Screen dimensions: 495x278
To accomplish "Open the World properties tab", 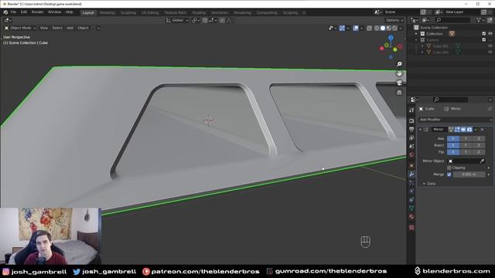I will tap(411, 154).
